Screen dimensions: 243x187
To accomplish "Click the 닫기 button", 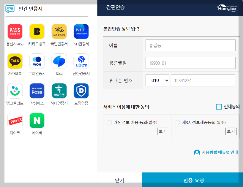I will pyautogui.click(x=119, y=180).
